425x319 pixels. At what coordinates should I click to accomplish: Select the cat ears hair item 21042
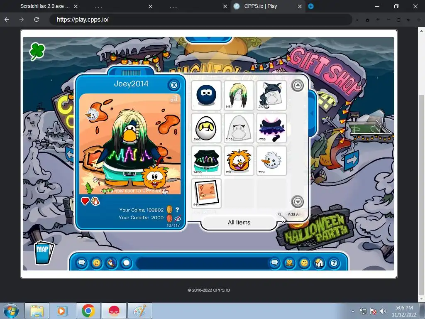(271, 95)
